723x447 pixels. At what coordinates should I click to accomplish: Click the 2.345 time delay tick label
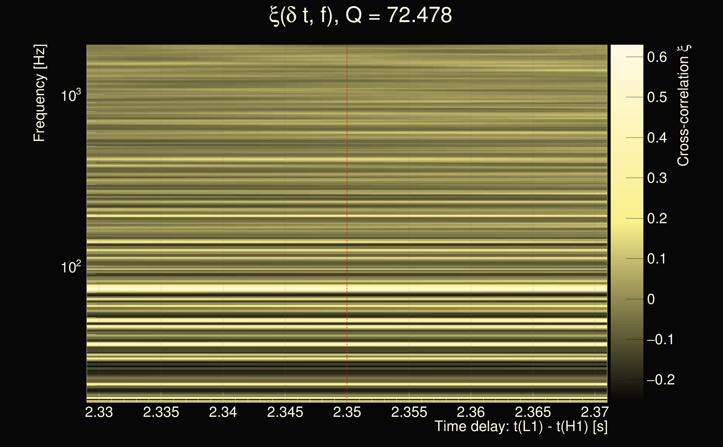[285, 412]
